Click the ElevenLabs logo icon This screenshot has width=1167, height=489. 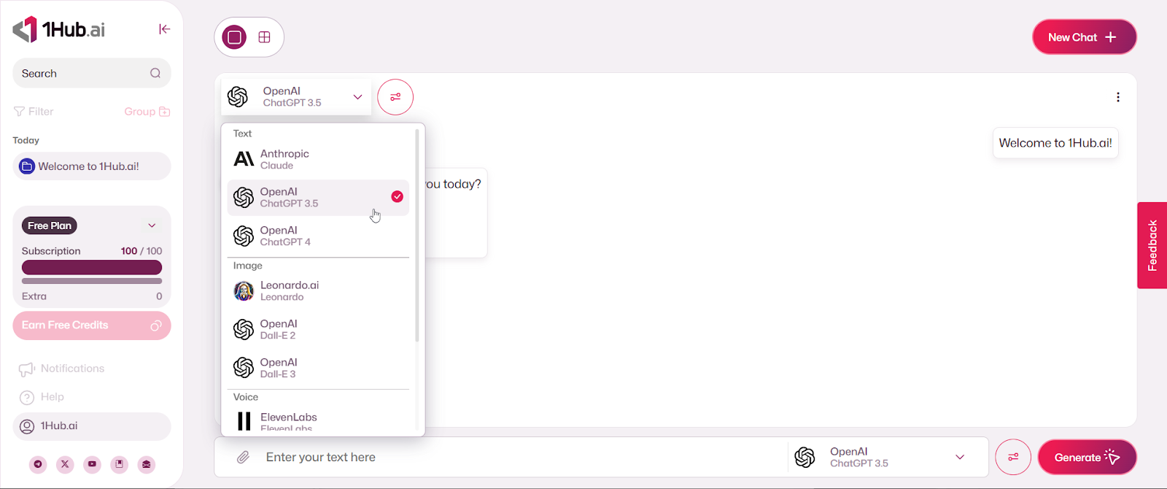point(244,421)
